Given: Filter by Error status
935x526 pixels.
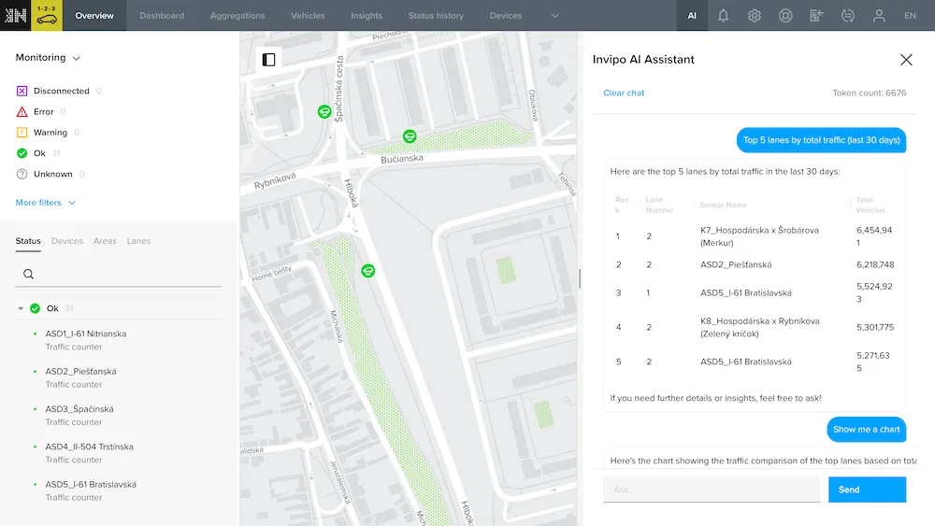Looking at the screenshot, I should [40, 112].
